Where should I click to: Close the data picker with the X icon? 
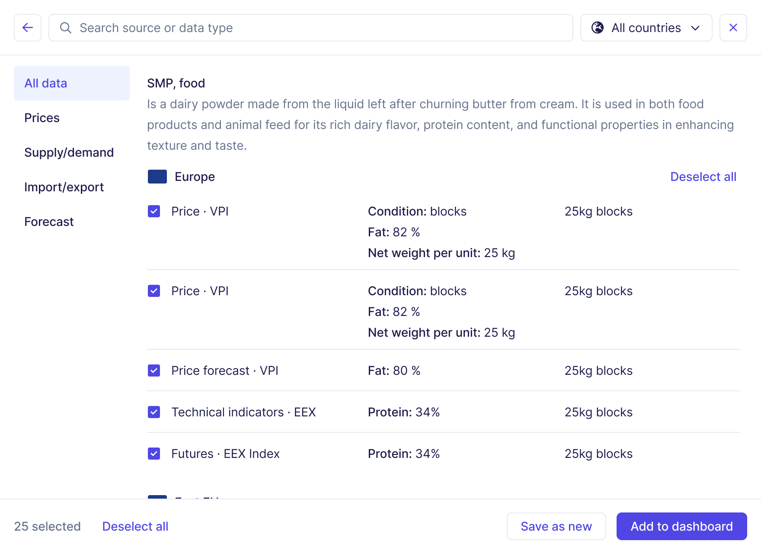click(x=733, y=28)
